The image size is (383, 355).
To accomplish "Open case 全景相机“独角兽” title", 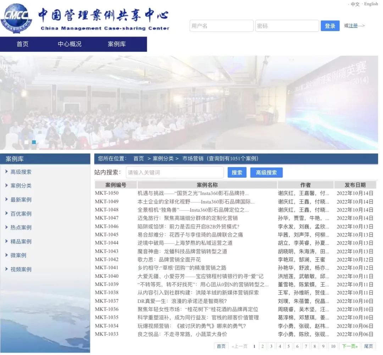I will (x=193, y=210).
